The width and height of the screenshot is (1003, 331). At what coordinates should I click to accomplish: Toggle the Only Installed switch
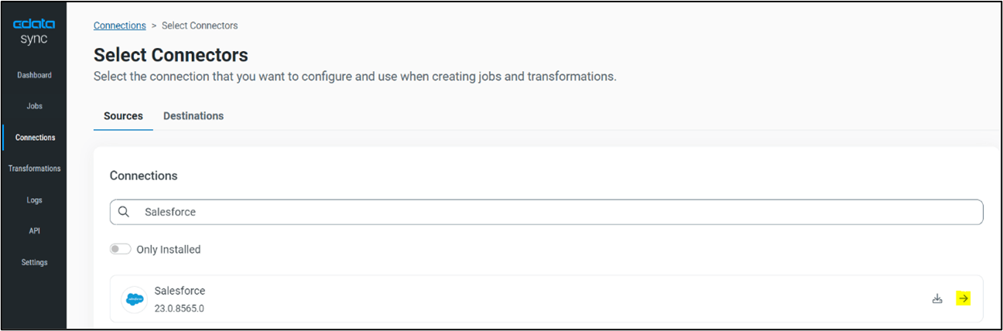(120, 249)
